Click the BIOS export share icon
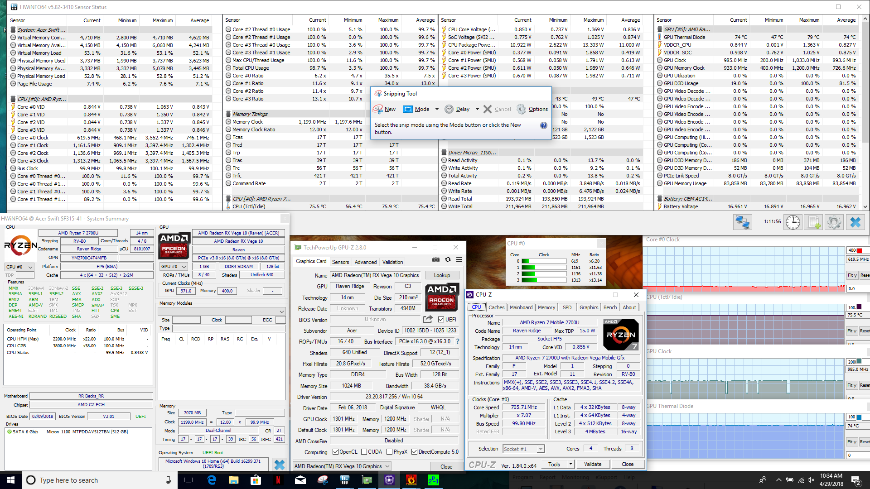This screenshot has height=489, width=870. (x=428, y=319)
